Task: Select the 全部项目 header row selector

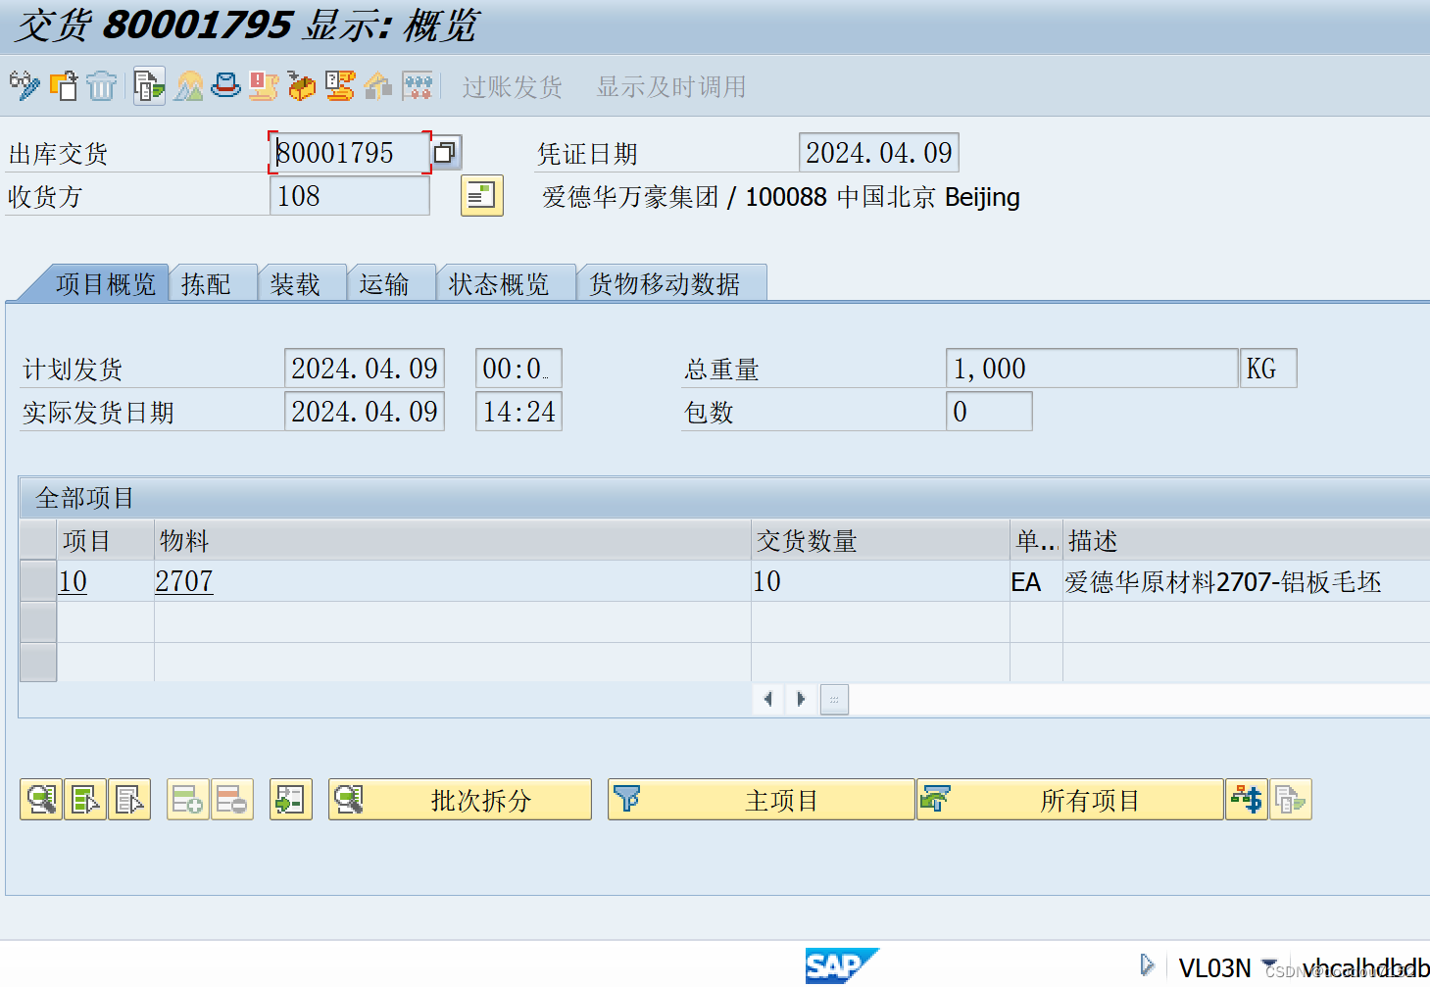Action: pos(37,540)
